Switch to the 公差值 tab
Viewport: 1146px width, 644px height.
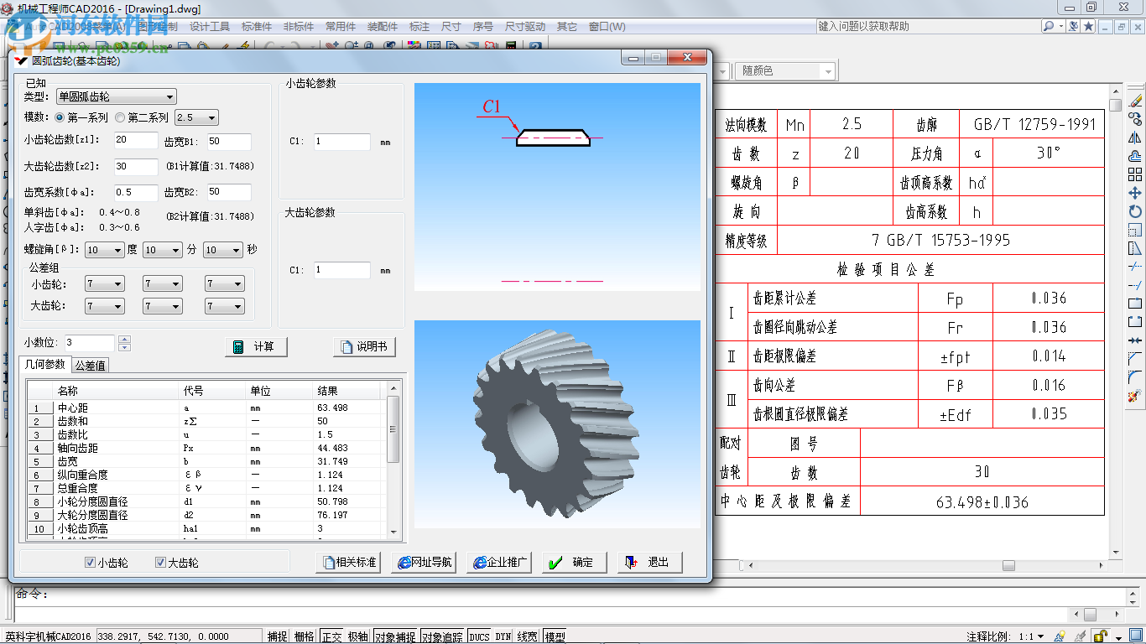[x=90, y=365]
